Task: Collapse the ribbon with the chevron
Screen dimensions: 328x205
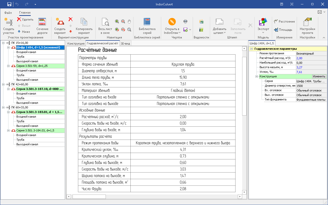Action: [x=324, y=38]
